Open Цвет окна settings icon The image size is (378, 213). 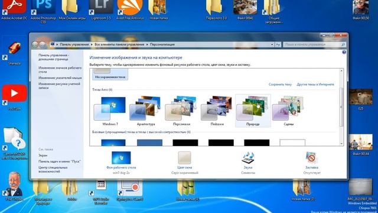tap(184, 157)
